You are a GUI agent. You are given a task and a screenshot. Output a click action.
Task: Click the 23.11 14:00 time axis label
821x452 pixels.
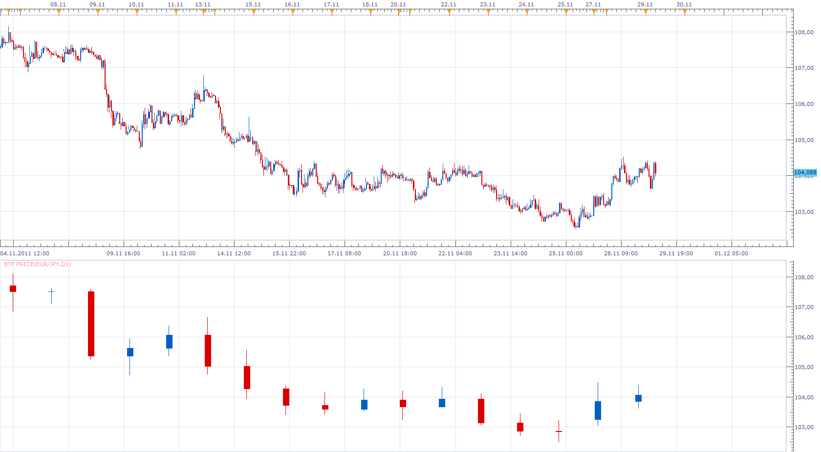[511, 253]
